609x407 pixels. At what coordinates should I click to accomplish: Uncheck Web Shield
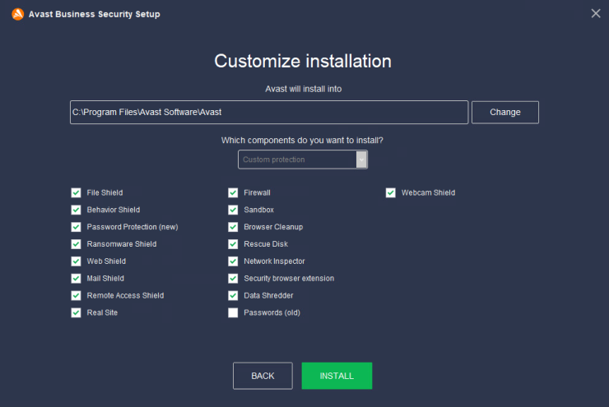pyautogui.click(x=76, y=261)
